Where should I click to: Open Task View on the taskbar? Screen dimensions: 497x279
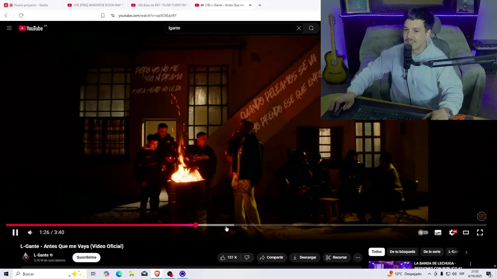[x=93, y=274]
